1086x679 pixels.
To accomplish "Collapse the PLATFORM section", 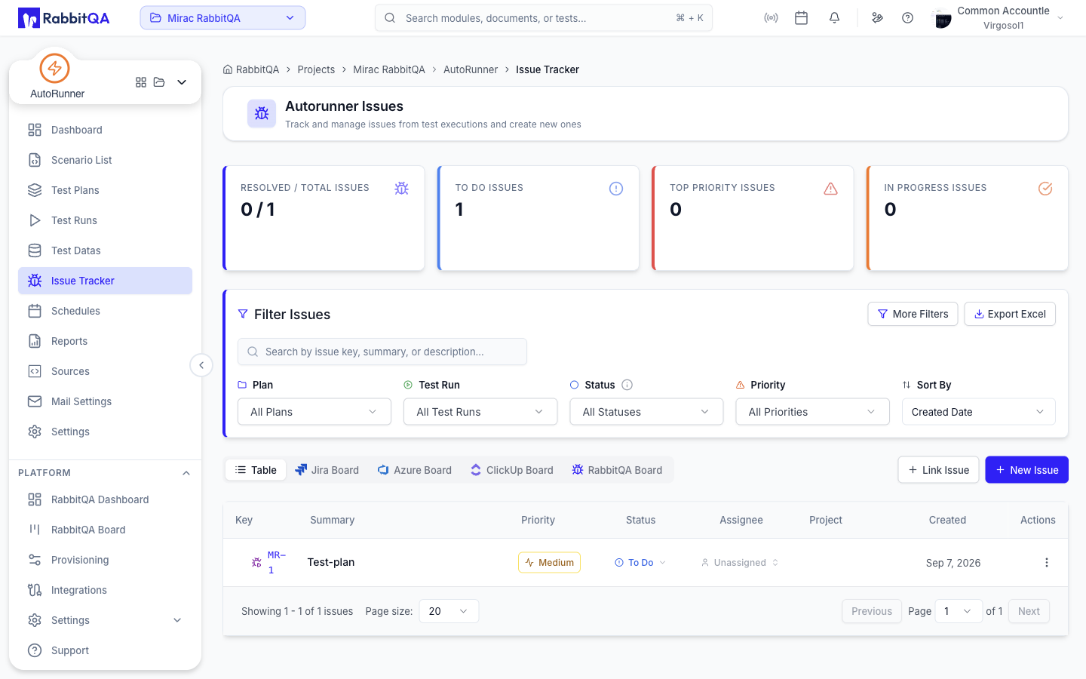I will pyautogui.click(x=186, y=473).
